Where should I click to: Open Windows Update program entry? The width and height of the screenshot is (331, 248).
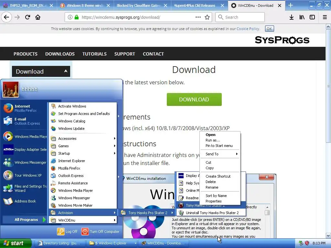[83, 129]
